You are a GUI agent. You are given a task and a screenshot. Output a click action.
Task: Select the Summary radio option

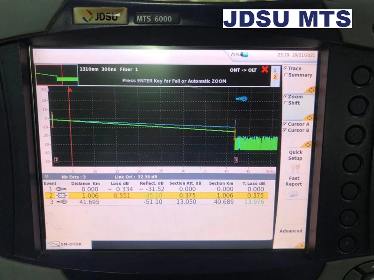(298, 75)
